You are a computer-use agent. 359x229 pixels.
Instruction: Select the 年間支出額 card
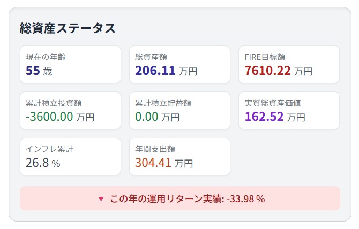click(179, 157)
